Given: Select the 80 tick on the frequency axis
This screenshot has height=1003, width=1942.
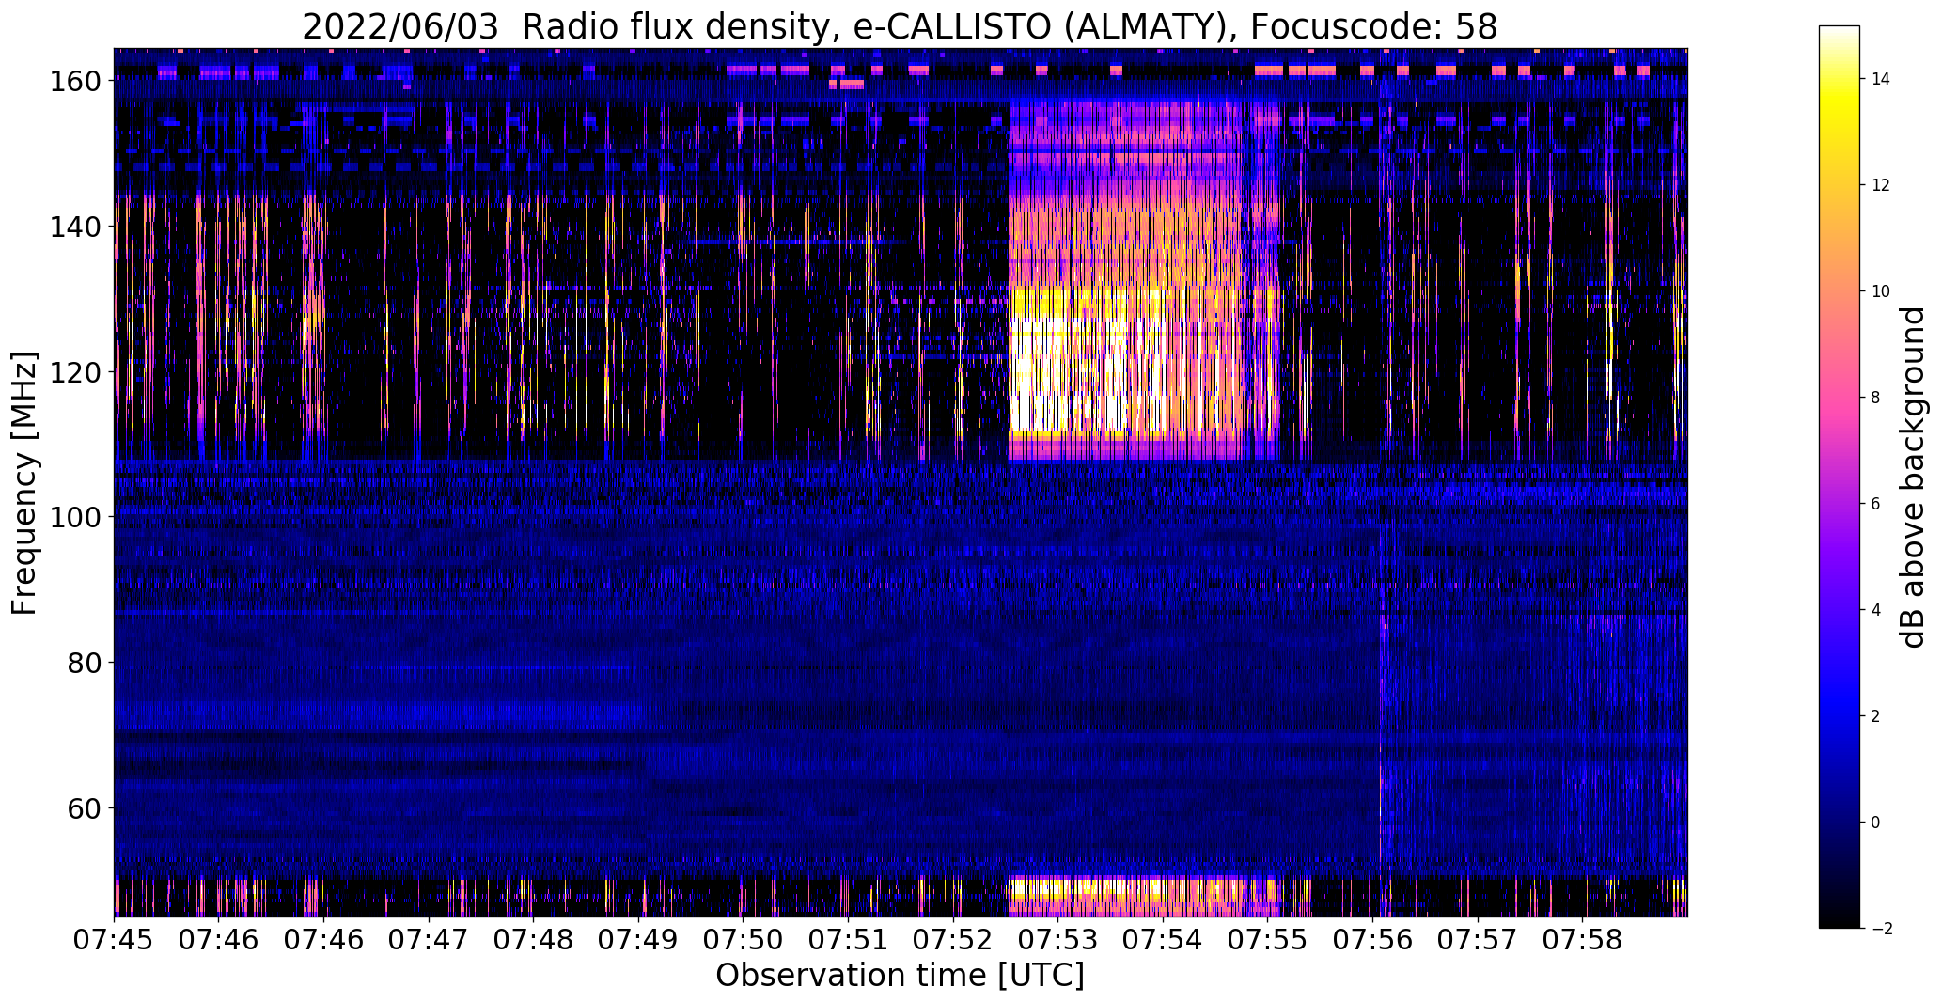Looking at the screenshot, I should point(85,664).
